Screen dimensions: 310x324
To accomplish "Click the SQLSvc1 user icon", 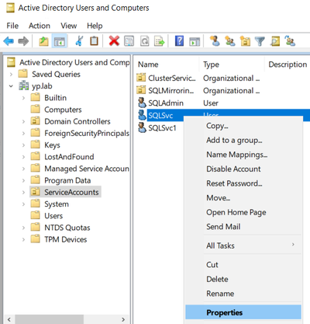I will point(142,127).
